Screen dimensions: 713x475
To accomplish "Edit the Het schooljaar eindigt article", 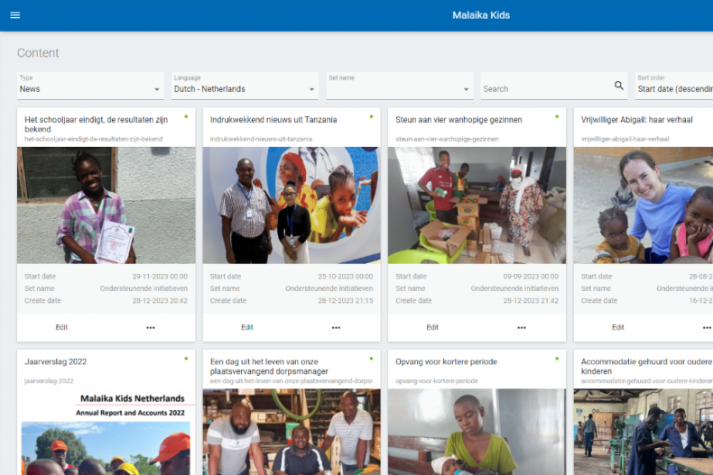I will [61, 327].
